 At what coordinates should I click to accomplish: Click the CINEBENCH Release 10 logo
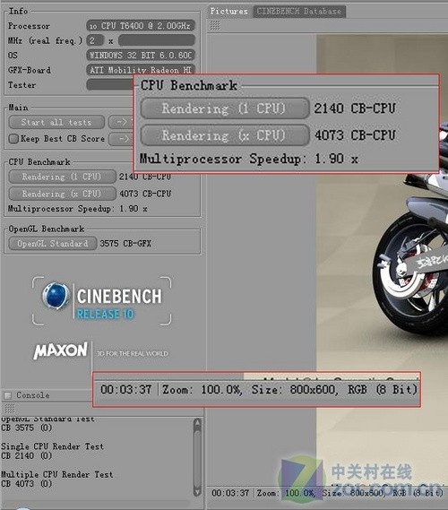[102, 301]
